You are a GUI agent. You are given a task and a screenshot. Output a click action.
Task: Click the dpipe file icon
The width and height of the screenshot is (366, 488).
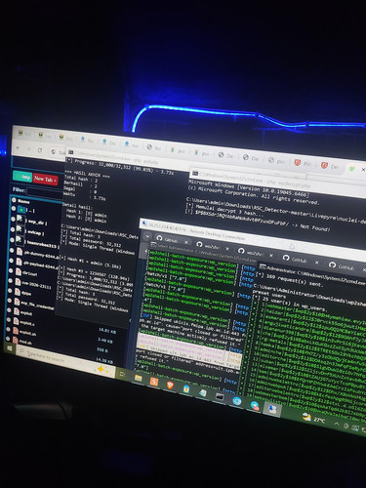18,292
